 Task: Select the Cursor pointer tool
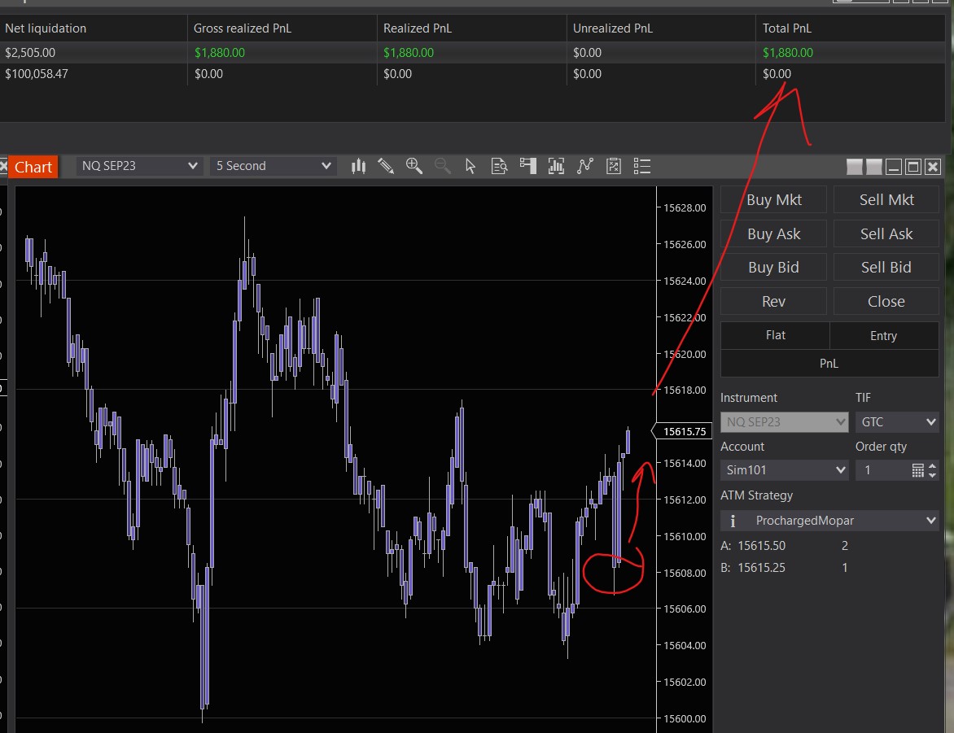click(x=470, y=166)
